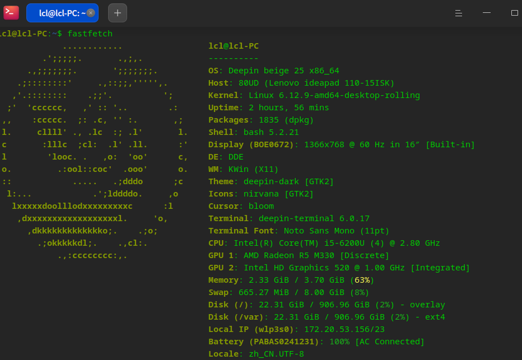
Task: Click Terminal Font value "Noto Sans Mono (11pt)"
Action: [x=336, y=231]
